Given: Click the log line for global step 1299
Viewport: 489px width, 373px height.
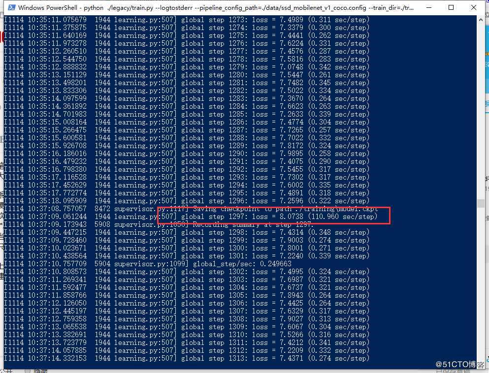Looking at the screenshot, I should pyautogui.click(x=187, y=240).
